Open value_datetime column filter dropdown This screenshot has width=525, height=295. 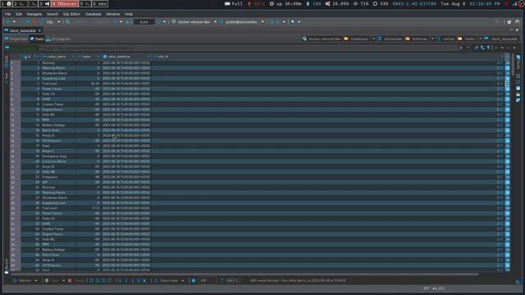click(148, 57)
